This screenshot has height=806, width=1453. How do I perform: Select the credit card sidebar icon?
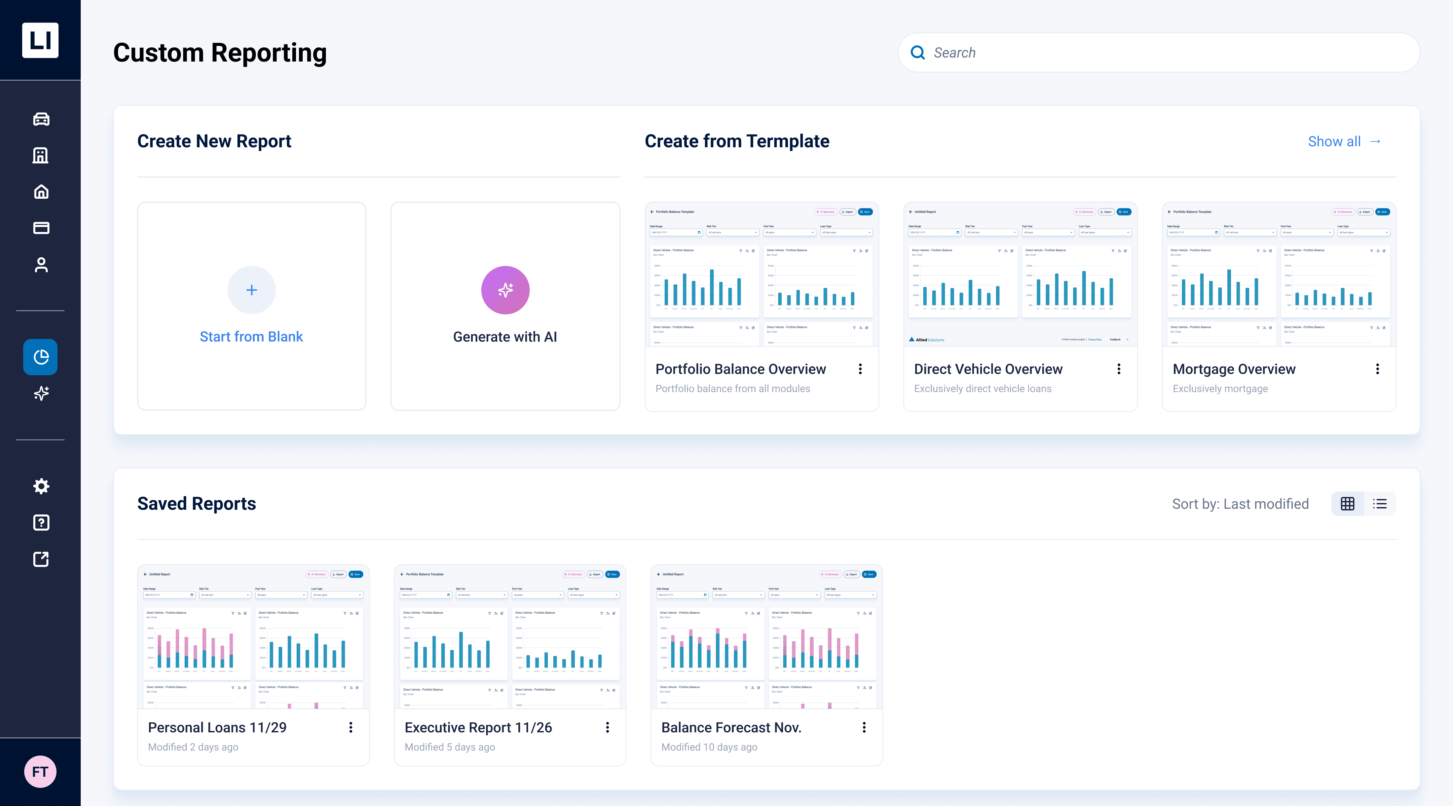[41, 228]
